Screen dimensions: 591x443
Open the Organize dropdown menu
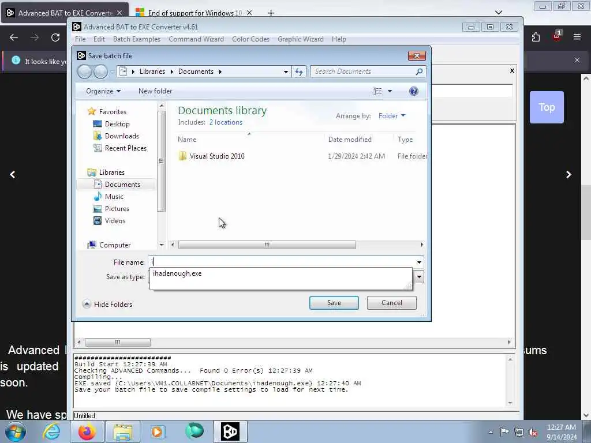(103, 91)
